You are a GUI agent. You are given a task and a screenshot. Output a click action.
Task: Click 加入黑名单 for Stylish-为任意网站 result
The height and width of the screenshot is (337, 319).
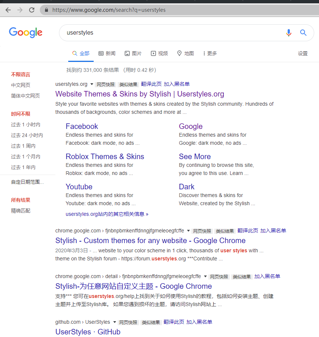[x=267, y=276]
